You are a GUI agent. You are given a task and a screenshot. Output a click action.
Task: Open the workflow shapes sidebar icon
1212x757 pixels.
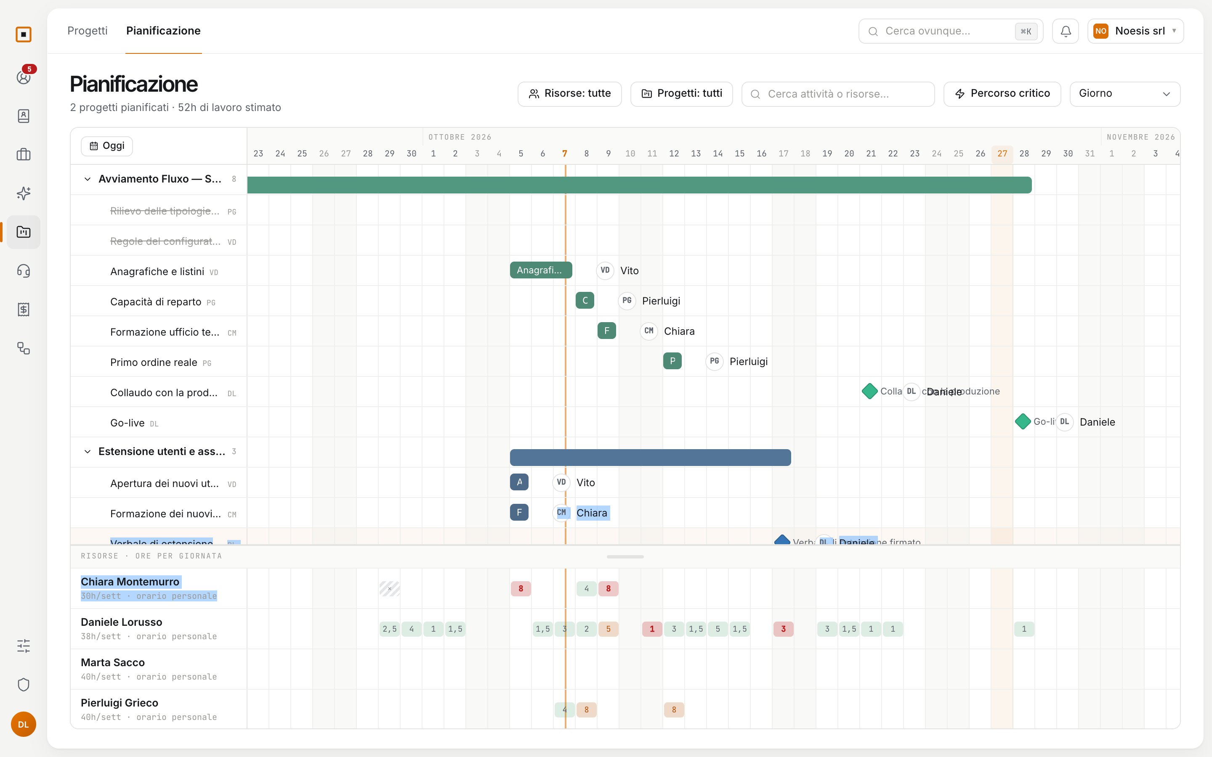[24, 349]
